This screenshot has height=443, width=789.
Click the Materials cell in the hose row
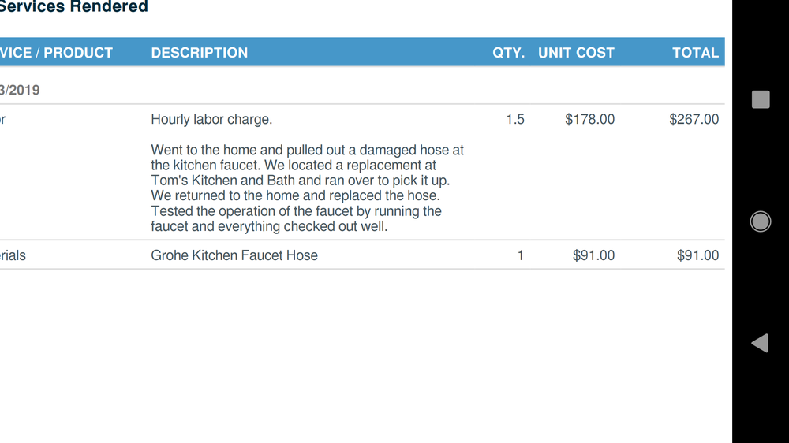pos(13,255)
